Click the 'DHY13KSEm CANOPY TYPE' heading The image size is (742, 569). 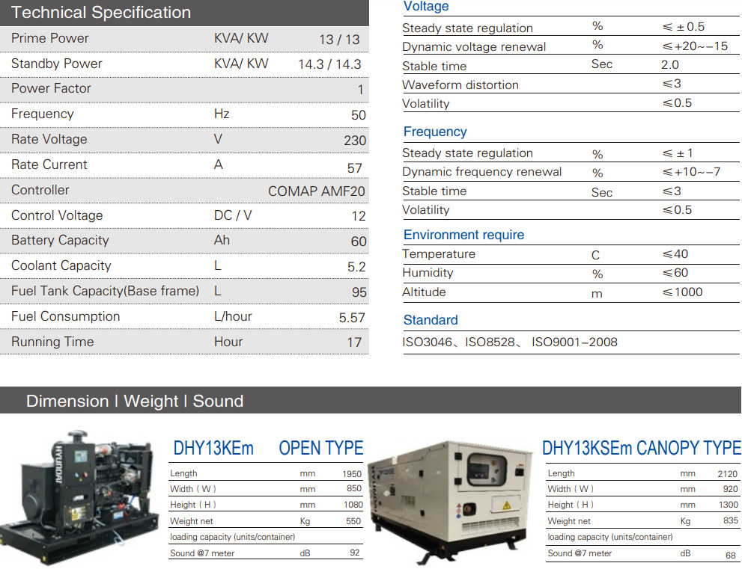point(642,448)
